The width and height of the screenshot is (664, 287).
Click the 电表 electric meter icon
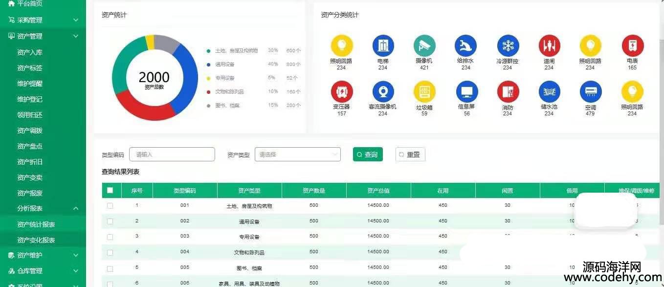click(x=633, y=46)
